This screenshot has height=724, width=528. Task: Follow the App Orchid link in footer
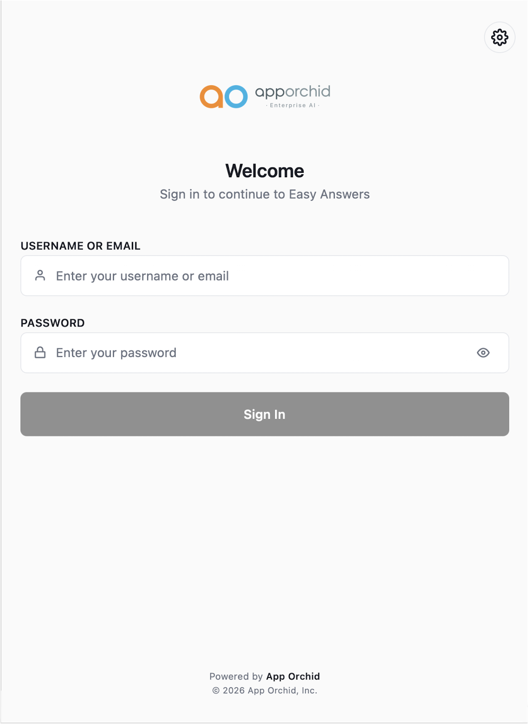coord(293,676)
